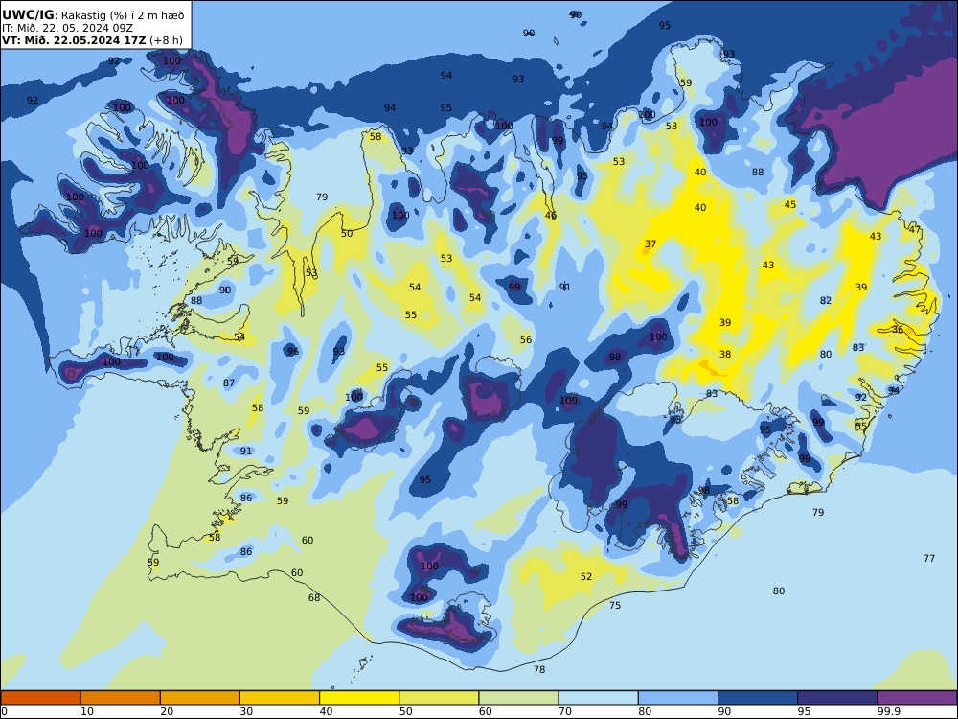Click the humidity value '47' in the northeast
This screenshot has width=958, height=719.
coord(915,230)
